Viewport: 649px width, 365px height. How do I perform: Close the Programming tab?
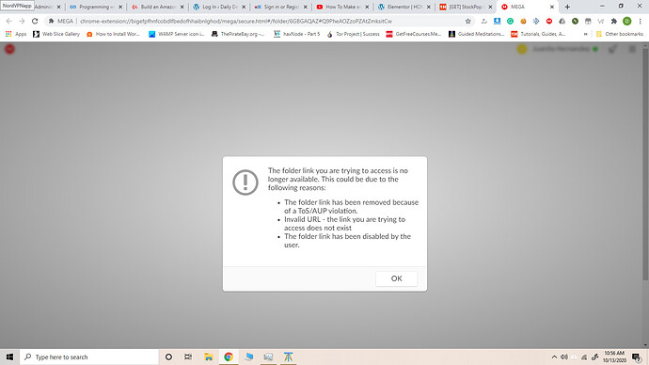pos(120,7)
